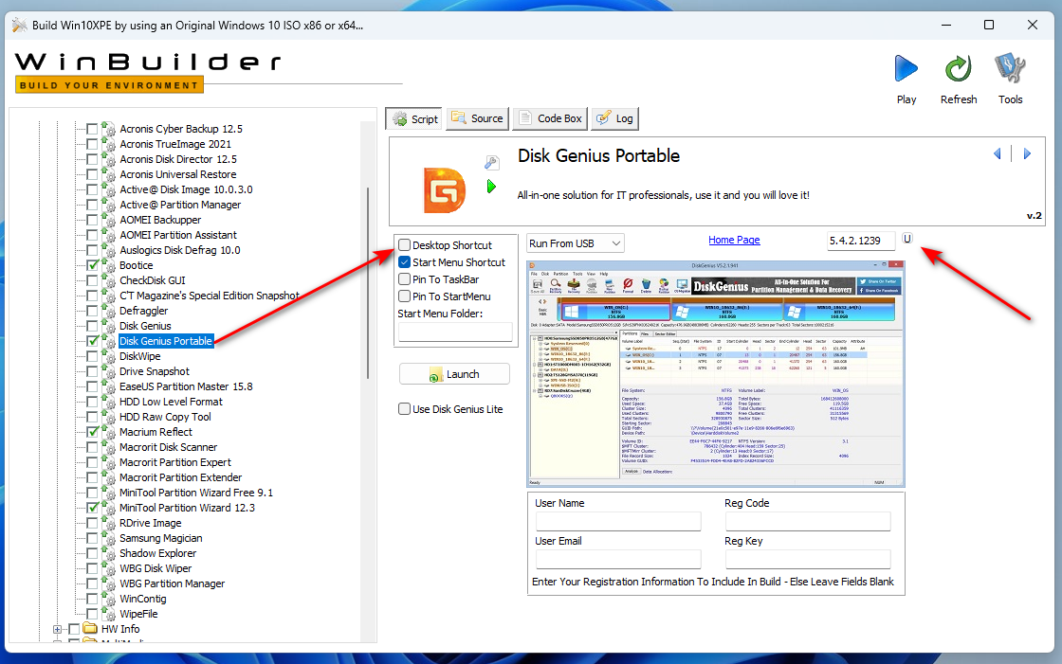1062x664 pixels.
Task: Check the Acronis TrueImage 2021 checkbox
Action: click(93, 143)
